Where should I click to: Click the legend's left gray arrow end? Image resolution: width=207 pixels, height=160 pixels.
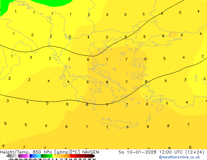tap(8, 156)
